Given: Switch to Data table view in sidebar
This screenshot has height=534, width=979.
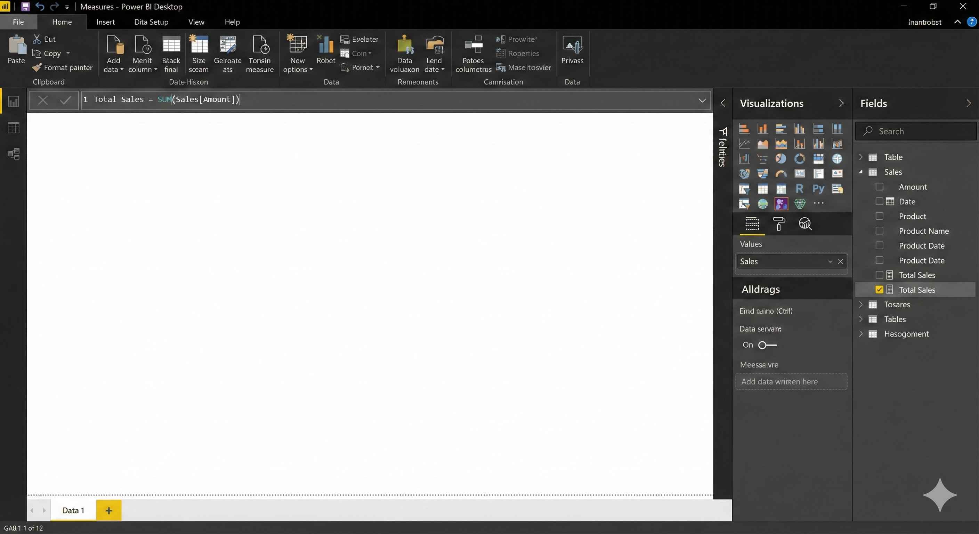Looking at the screenshot, I should coord(14,128).
